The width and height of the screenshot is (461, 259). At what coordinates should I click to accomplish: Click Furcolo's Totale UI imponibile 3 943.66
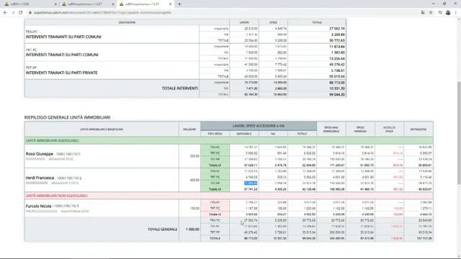pos(251,214)
